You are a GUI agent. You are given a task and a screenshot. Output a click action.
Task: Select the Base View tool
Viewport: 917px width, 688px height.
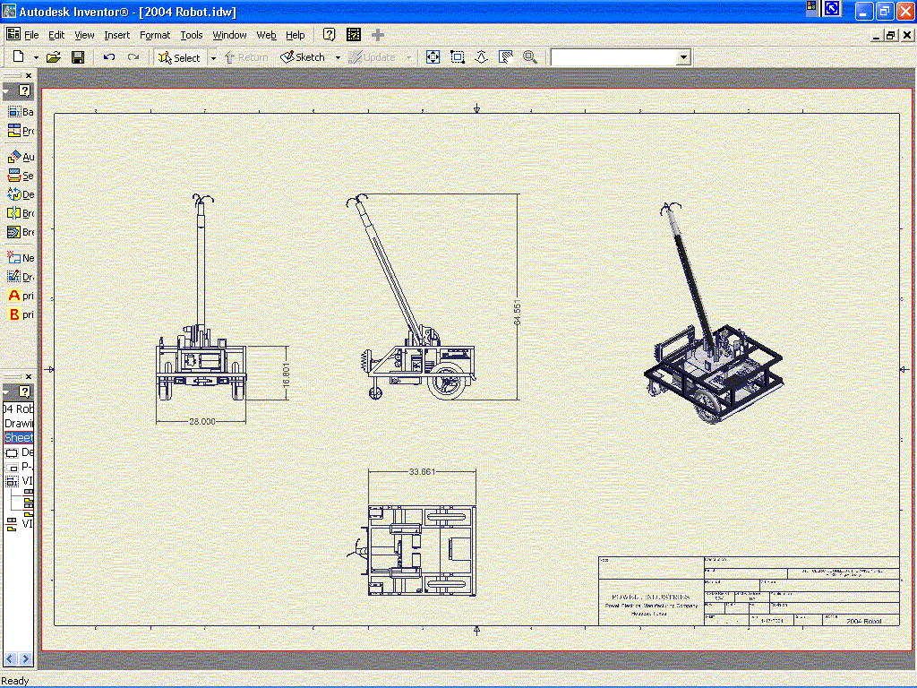point(20,111)
